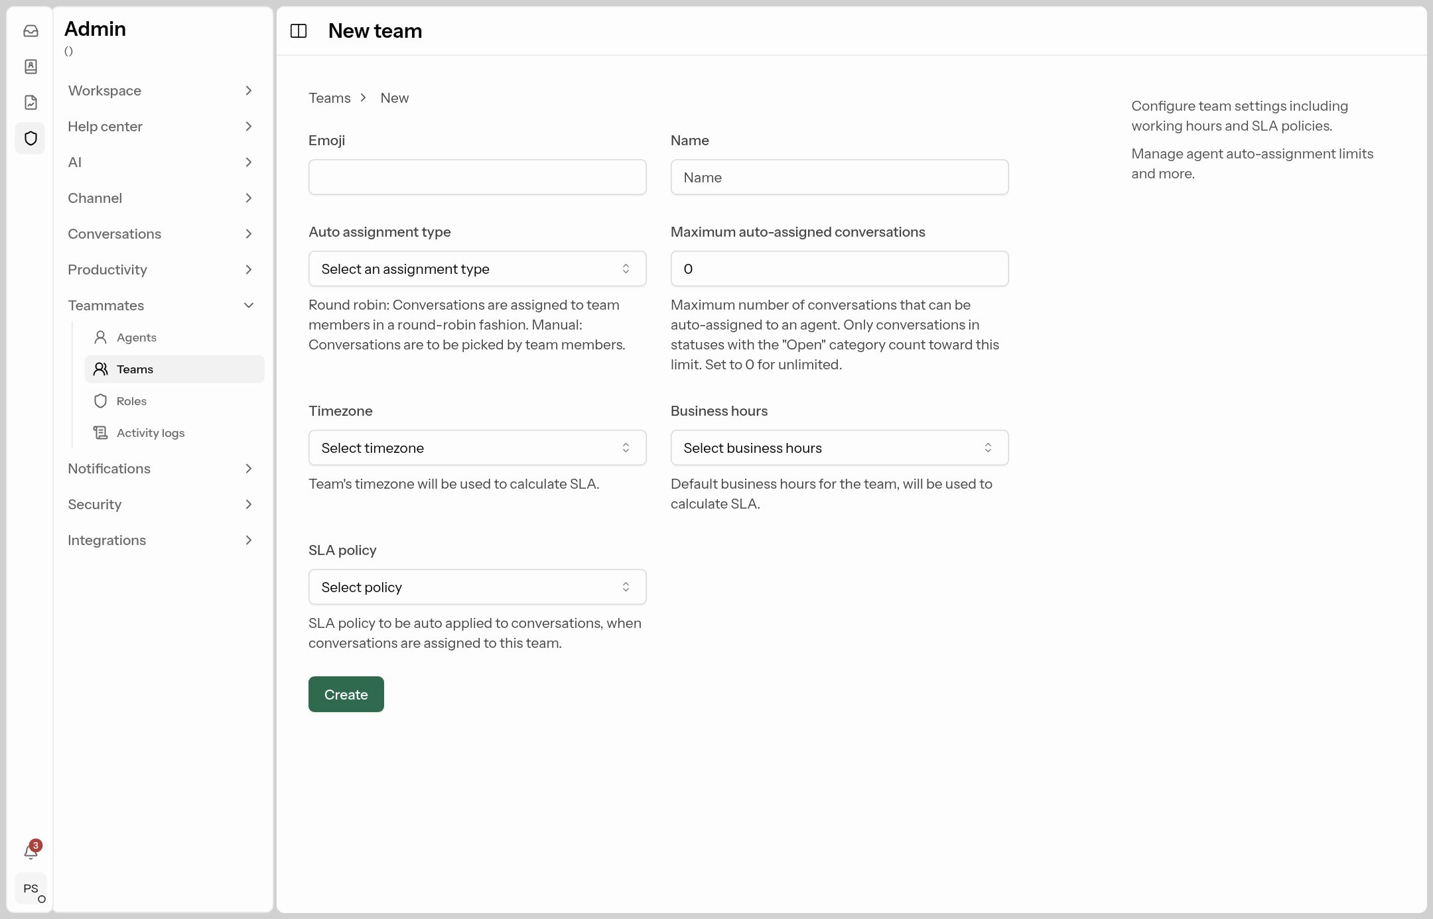
Task: Focus the Emoji input field
Action: (478, 177)
